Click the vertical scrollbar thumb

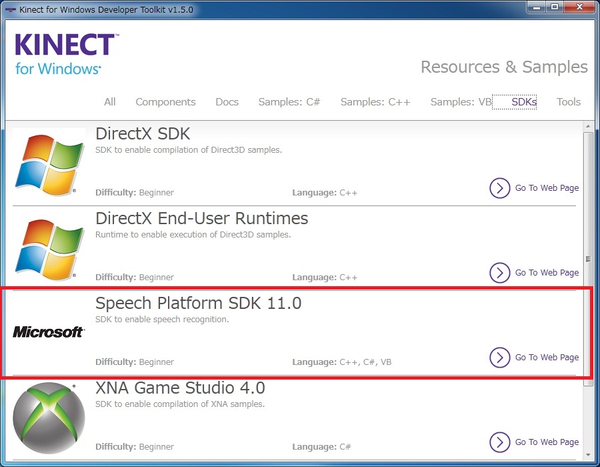(588, 259)
